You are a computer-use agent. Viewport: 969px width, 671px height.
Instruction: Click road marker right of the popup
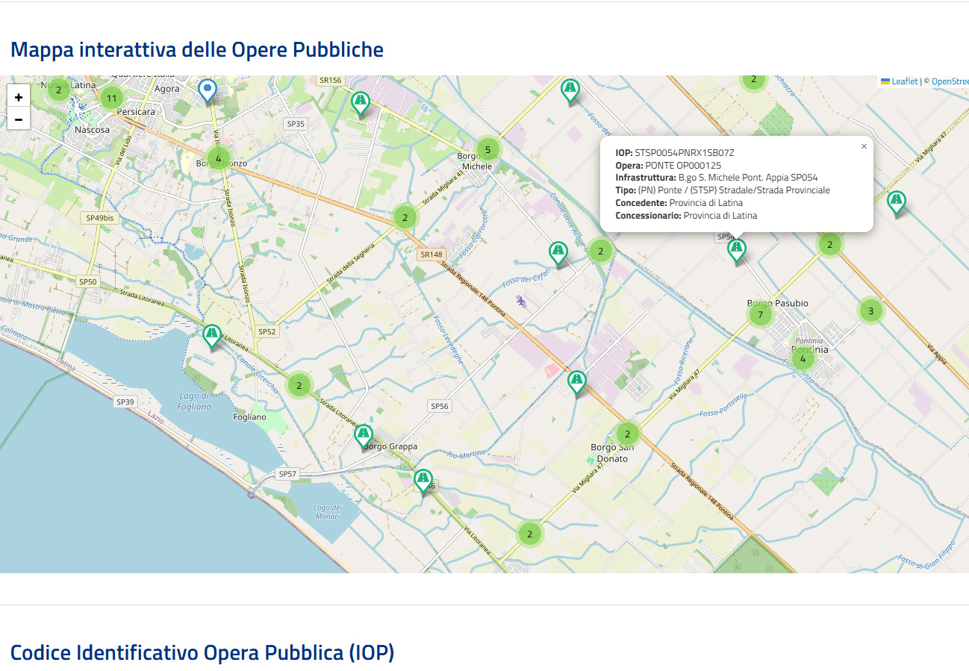[897, 204]
